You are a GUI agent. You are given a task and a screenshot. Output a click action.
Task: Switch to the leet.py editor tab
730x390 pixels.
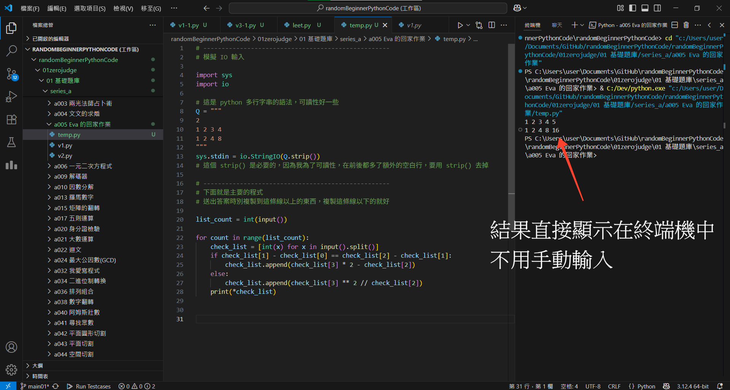coord(301,25)
